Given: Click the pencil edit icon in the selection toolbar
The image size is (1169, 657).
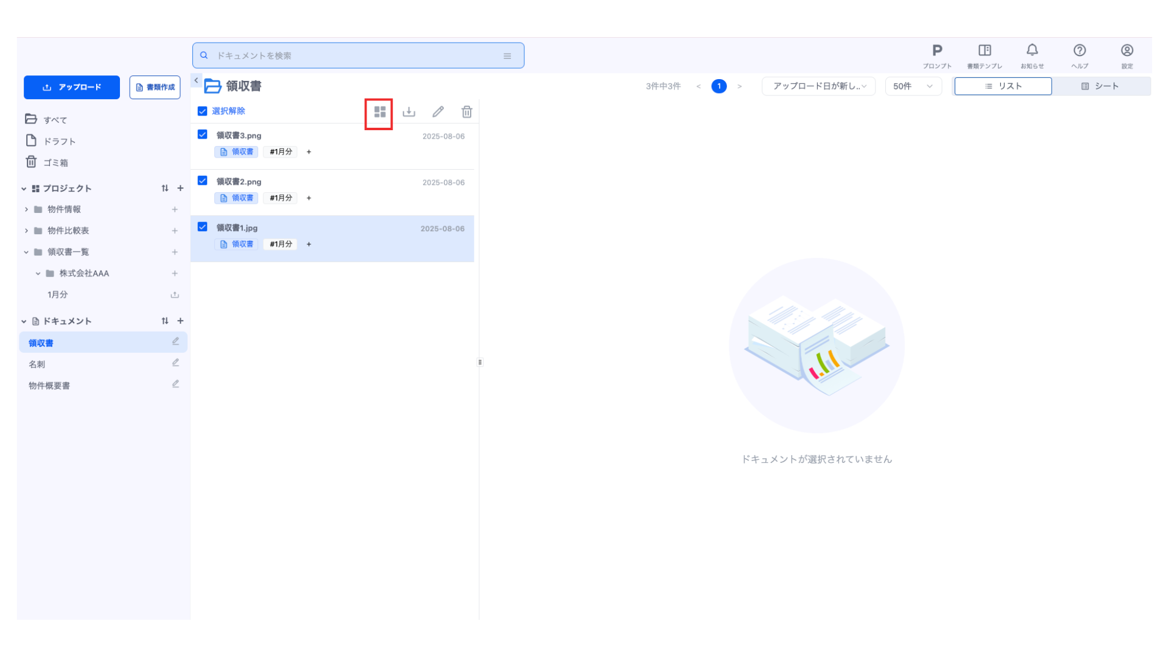Looking at the screenshot, I should pos(438,112).
